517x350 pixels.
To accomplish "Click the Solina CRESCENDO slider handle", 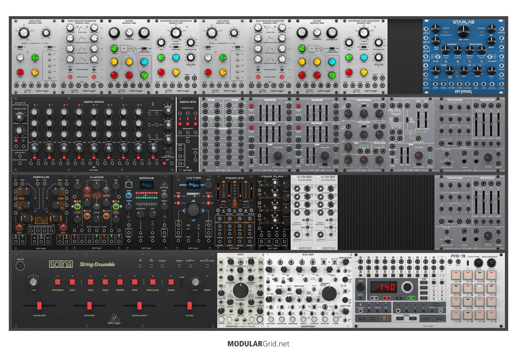I will [x=89, y=306].
